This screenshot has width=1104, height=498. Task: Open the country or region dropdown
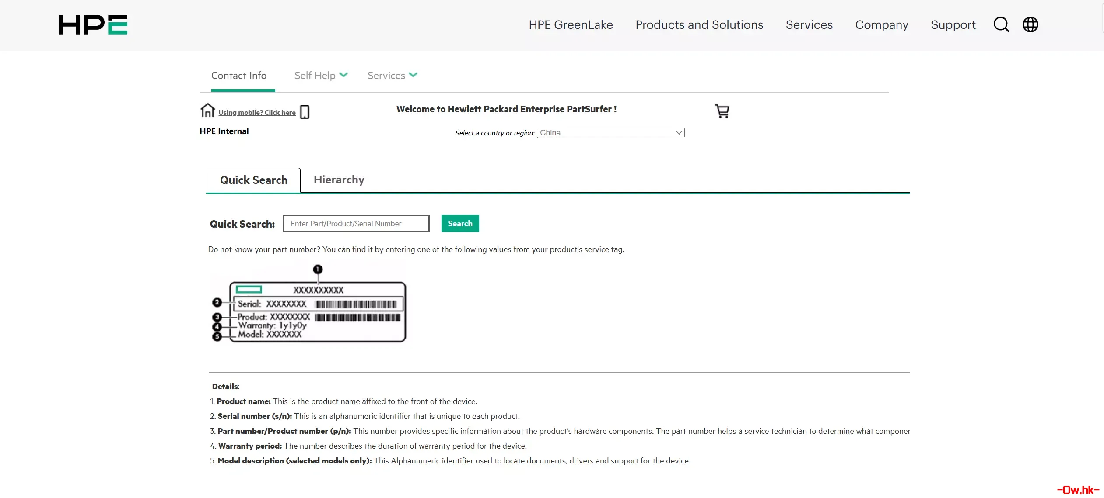click(610, 133)
